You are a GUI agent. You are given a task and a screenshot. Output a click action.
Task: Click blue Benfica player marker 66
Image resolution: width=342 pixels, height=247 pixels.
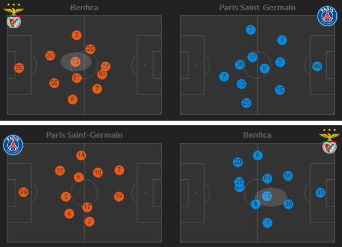tap(288, 176)
